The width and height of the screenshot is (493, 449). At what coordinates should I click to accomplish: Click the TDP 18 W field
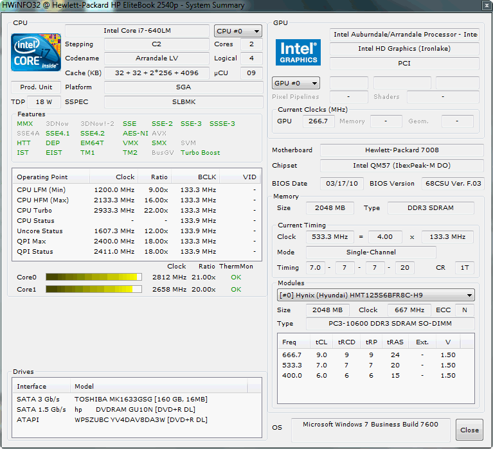[44, 101]
